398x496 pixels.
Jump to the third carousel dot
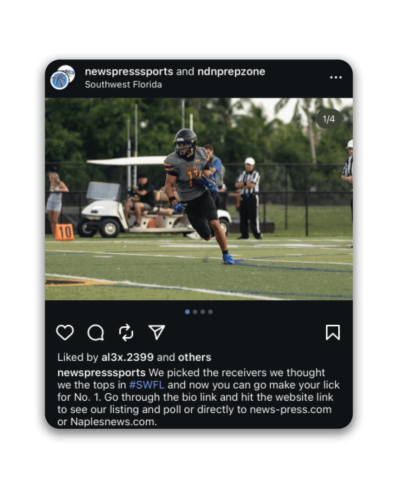203,312
